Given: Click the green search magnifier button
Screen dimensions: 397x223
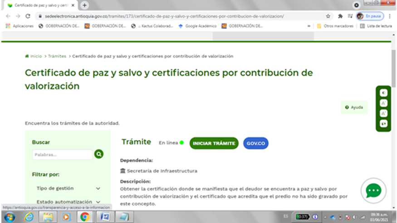Looking at the screenshot, I should pyautogui.click(x=99, y=154).
